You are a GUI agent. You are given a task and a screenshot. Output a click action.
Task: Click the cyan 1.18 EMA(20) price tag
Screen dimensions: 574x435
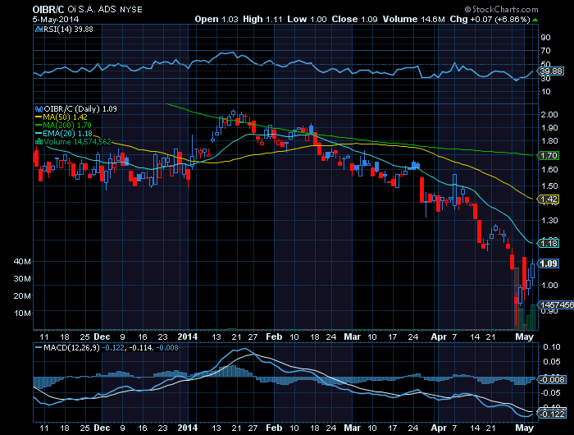pos(549,243)
